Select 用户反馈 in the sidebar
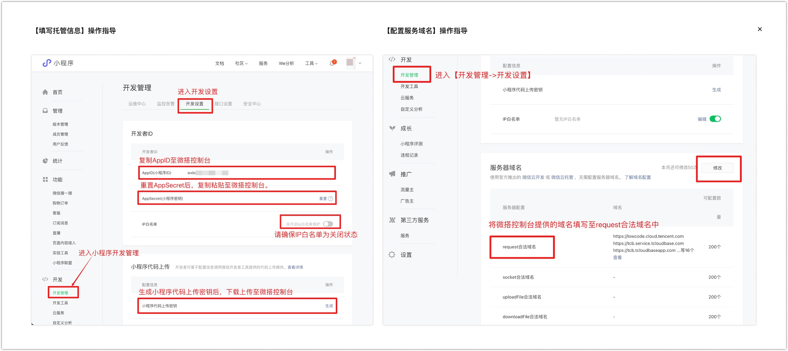788x351 pixels. 60,144
